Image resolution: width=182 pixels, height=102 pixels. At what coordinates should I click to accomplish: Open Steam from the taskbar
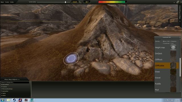click(x=14, y=100)
